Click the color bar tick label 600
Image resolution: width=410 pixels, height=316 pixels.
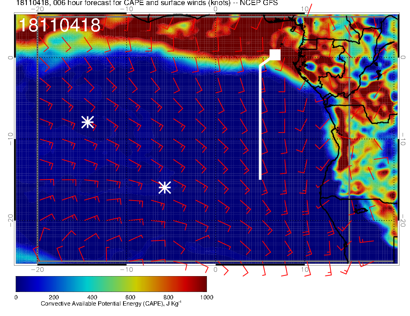pos(130,297)
